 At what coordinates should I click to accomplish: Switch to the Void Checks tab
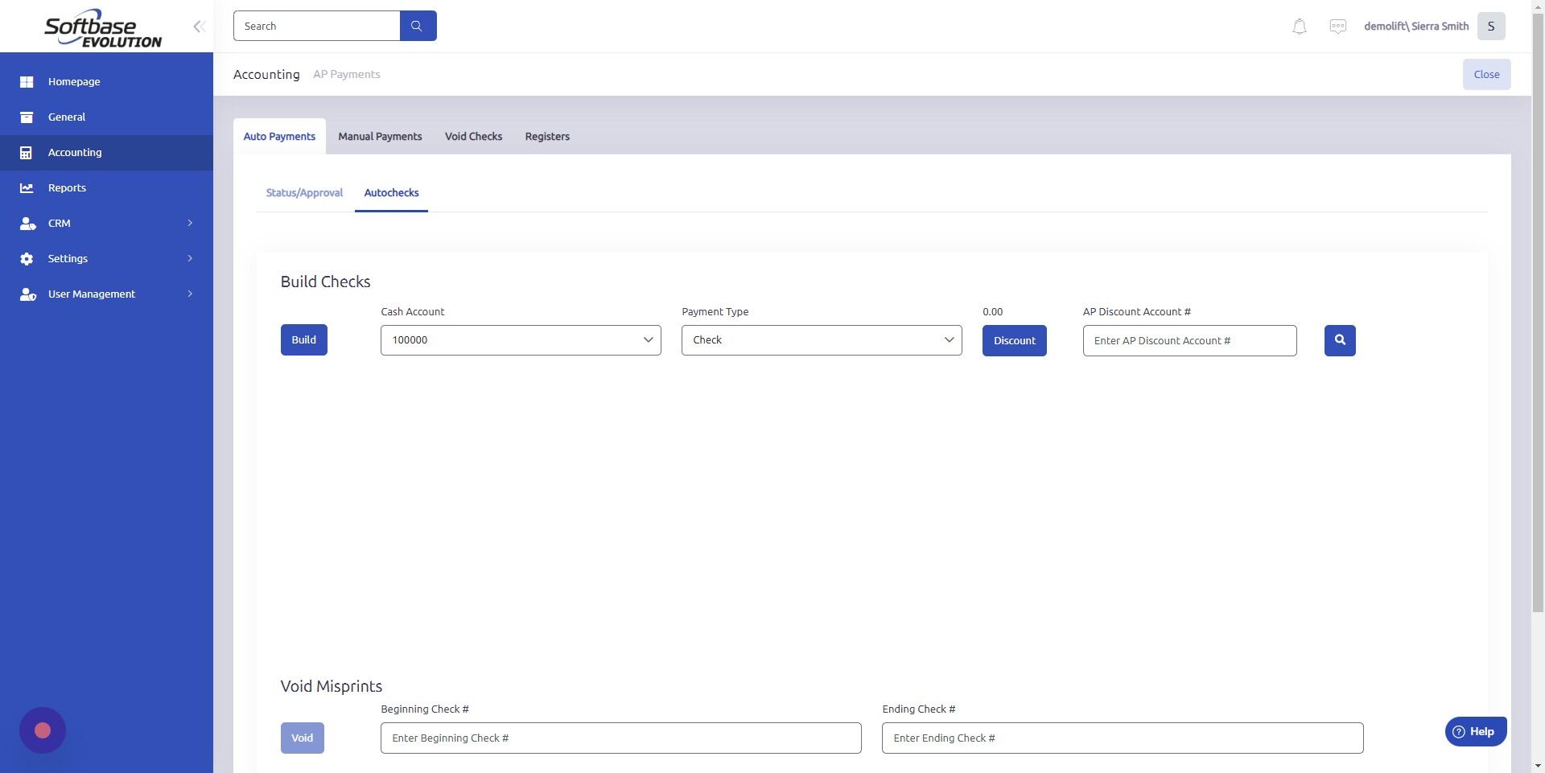(473, 136)
